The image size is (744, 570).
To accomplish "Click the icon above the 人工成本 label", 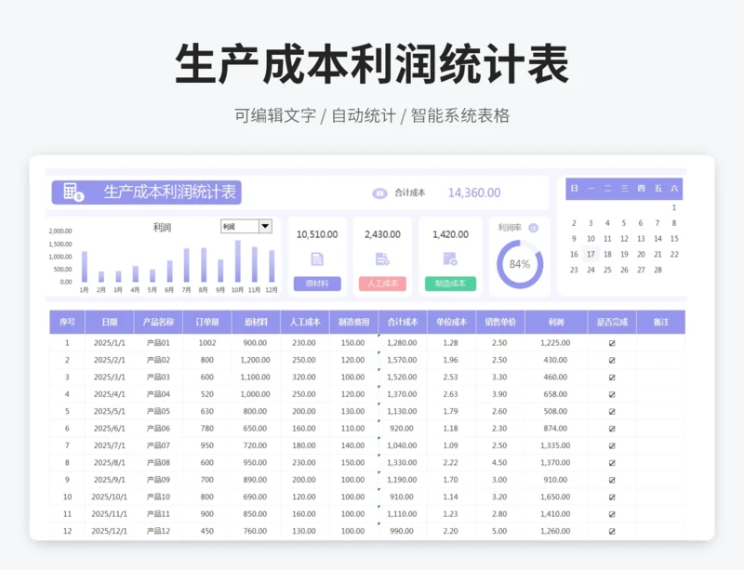I will (x=382, y=259).
